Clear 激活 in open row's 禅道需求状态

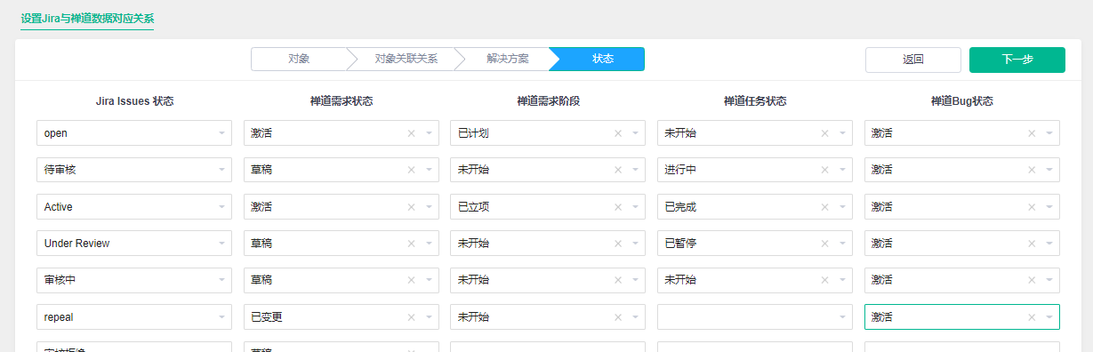411,133
